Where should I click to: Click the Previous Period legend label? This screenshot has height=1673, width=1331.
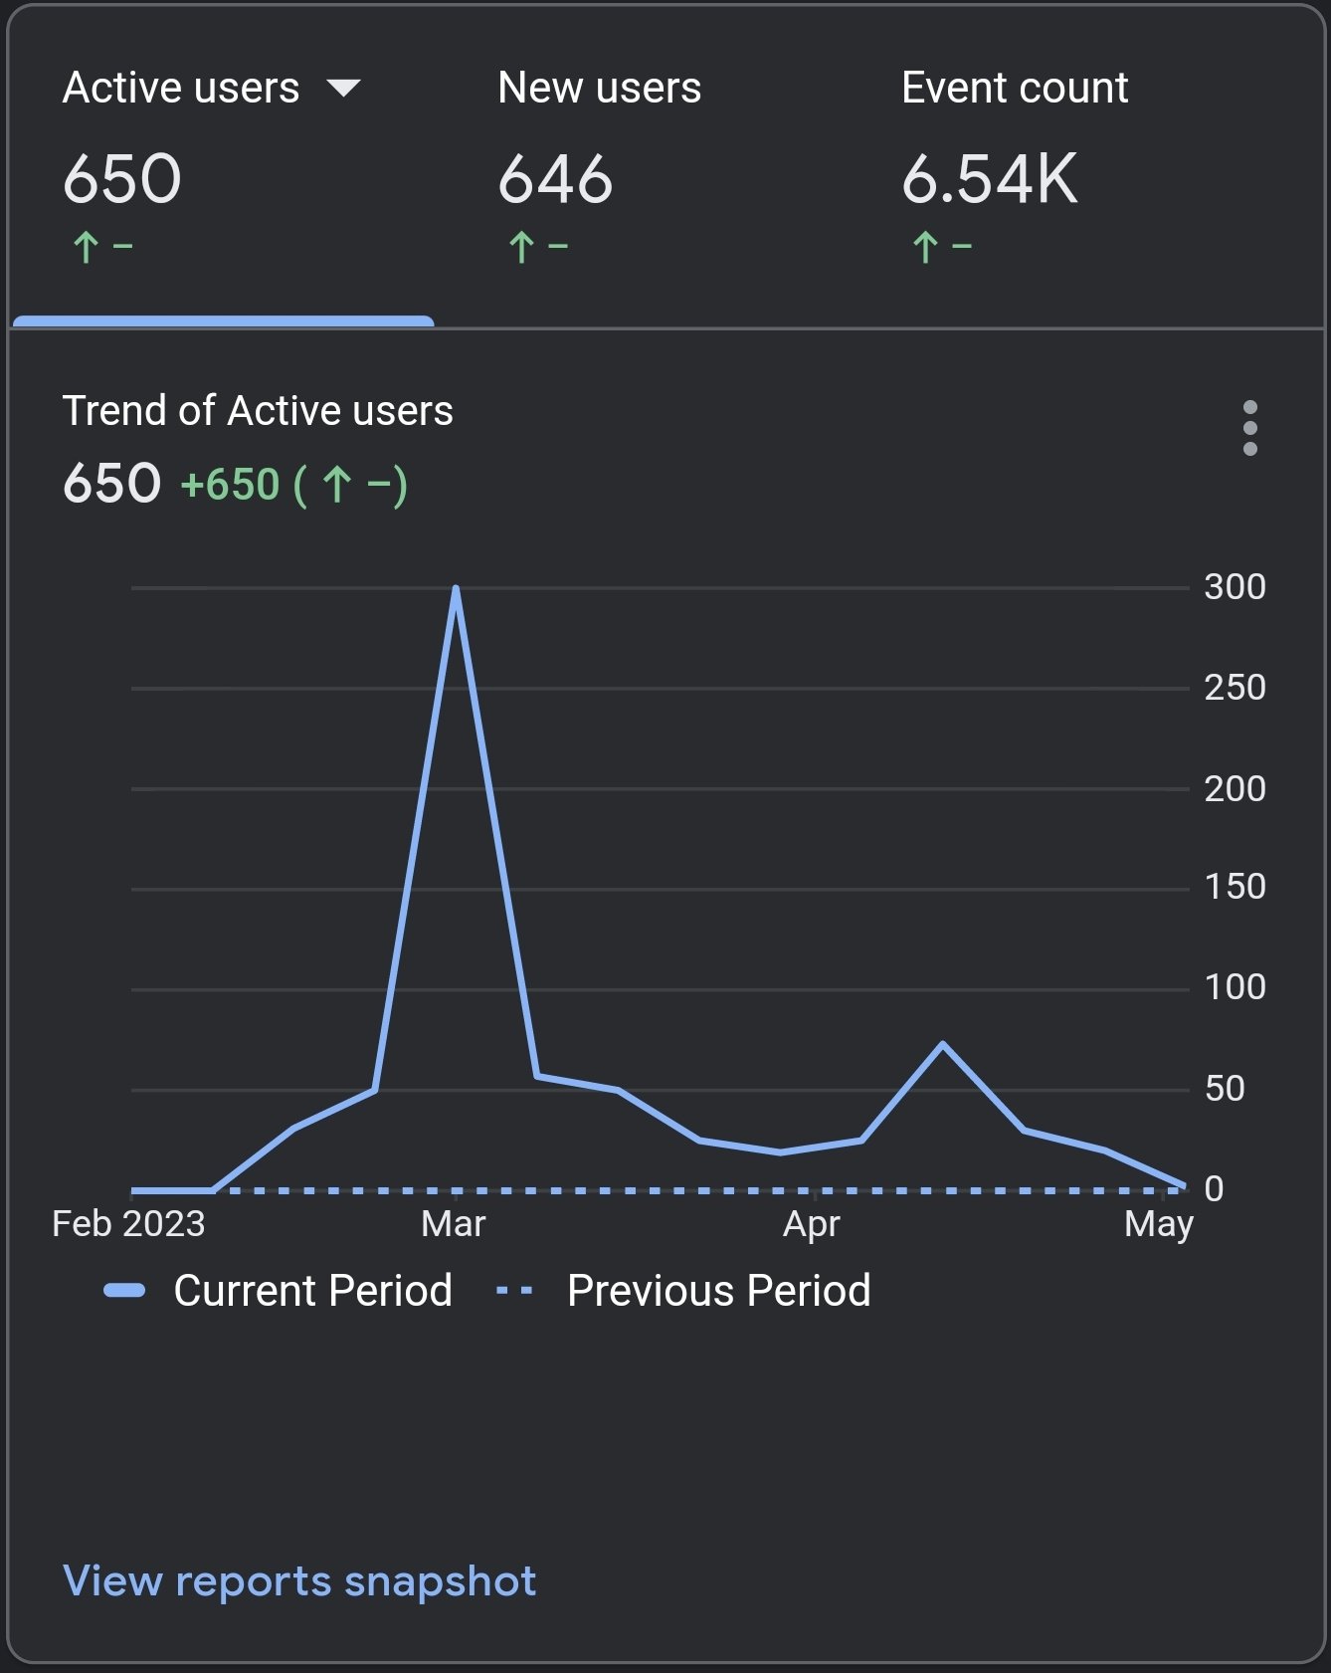(x=718, y=1291)
